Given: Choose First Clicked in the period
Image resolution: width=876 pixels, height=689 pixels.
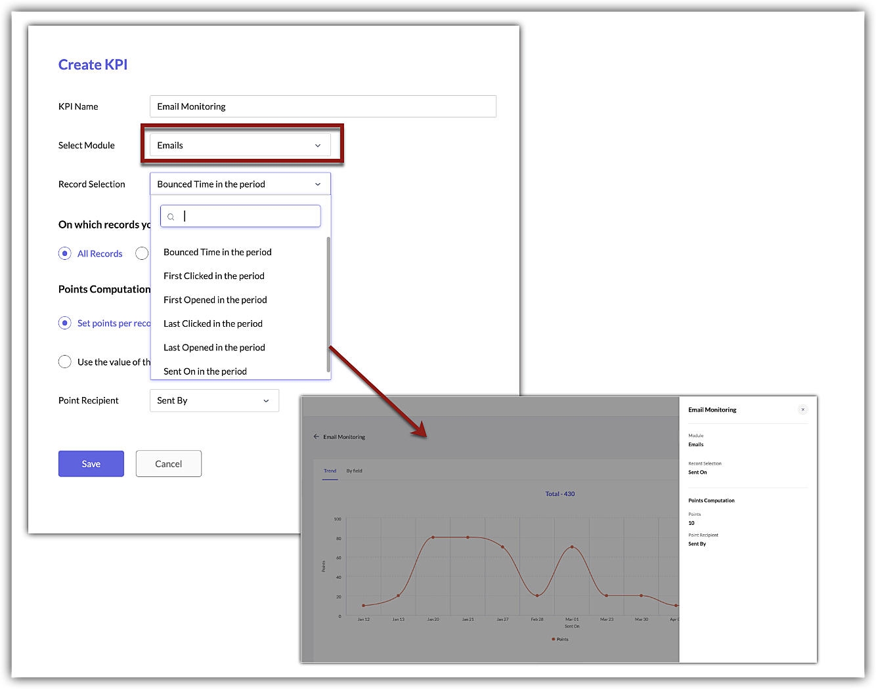Looking at the screenshot, I should point(214,276).
